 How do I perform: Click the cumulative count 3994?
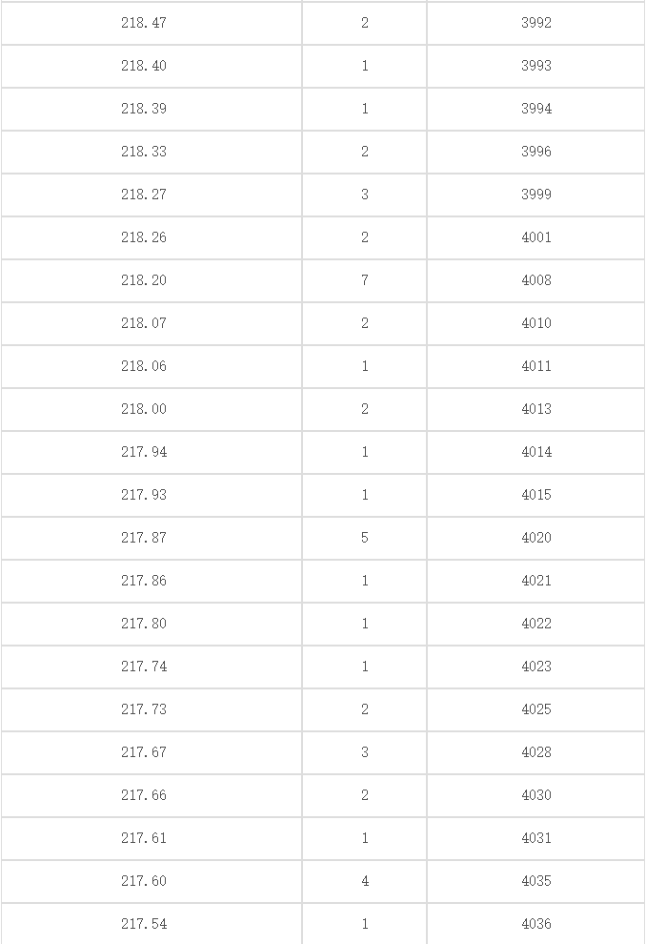535,109
